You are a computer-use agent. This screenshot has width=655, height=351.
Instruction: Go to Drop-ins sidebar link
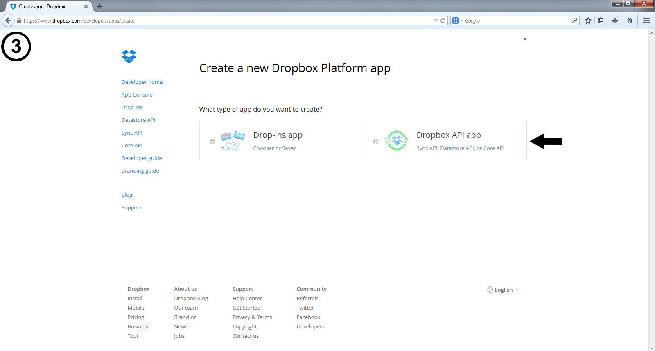132,107
